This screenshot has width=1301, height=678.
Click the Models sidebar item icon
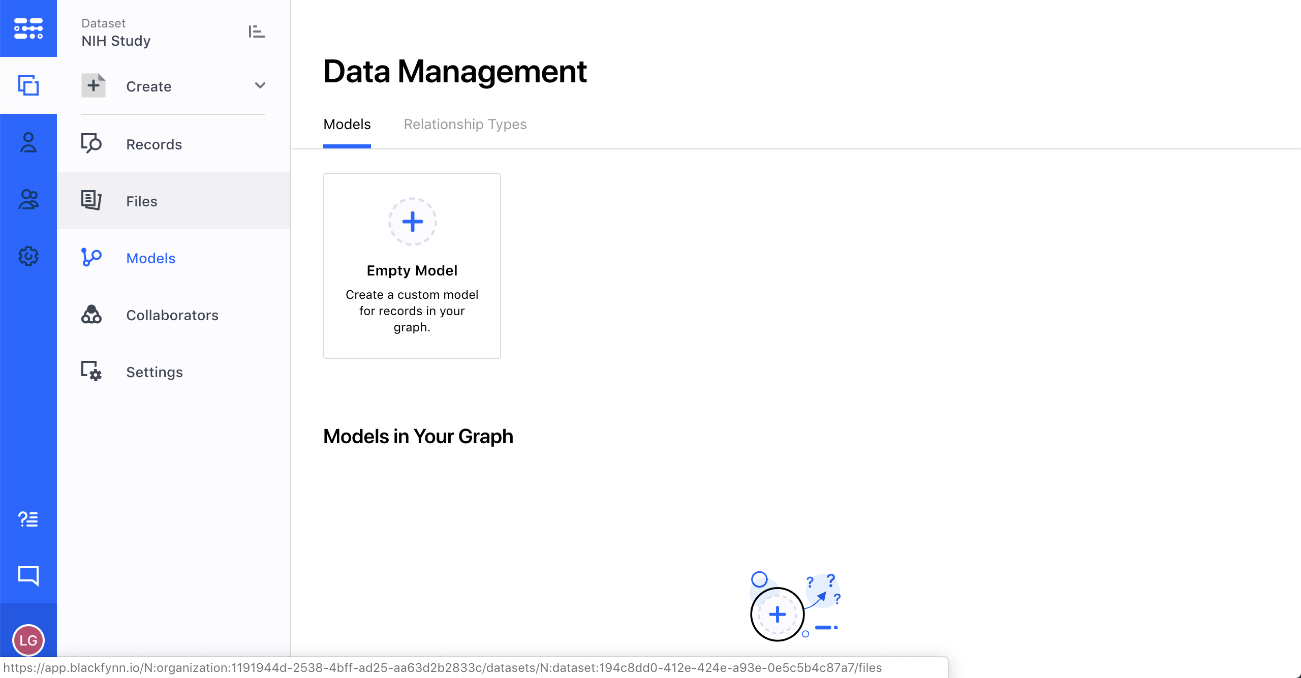coord(91,257)
